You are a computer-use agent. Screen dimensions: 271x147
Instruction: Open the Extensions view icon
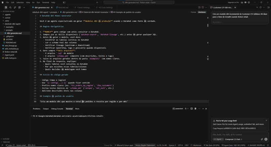20,7
